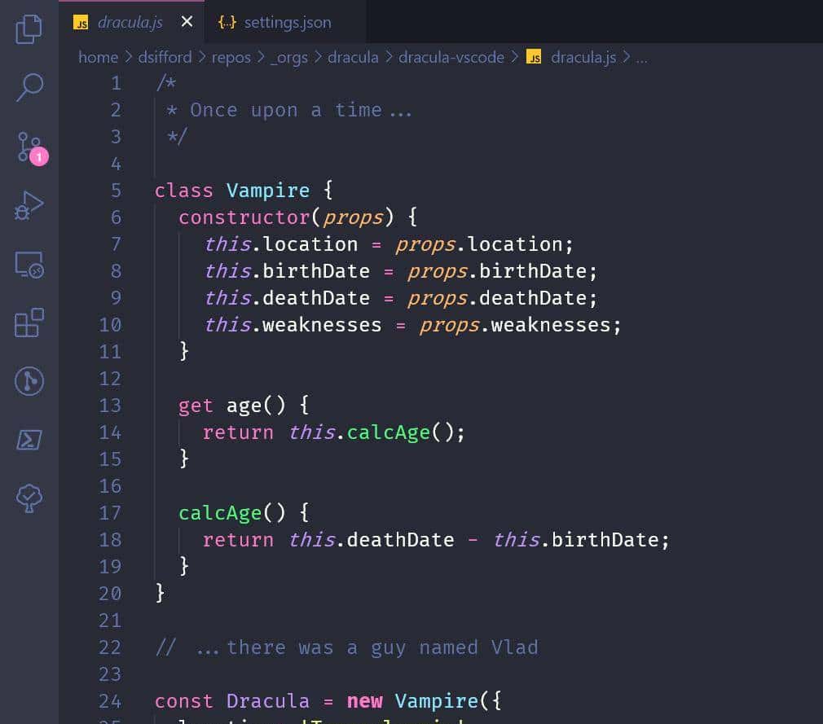This screenshot has width=823, height=724.
Task: Open the Testing panel at sidebar bottom
Action: [x=29, y=498]
